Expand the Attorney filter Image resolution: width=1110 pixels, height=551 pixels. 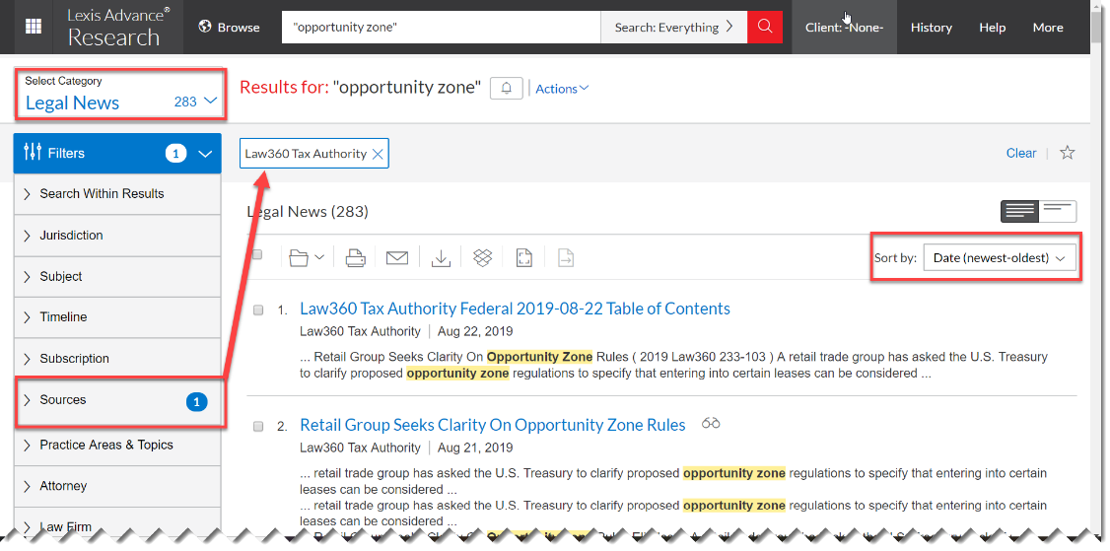[x=117, y=486]
